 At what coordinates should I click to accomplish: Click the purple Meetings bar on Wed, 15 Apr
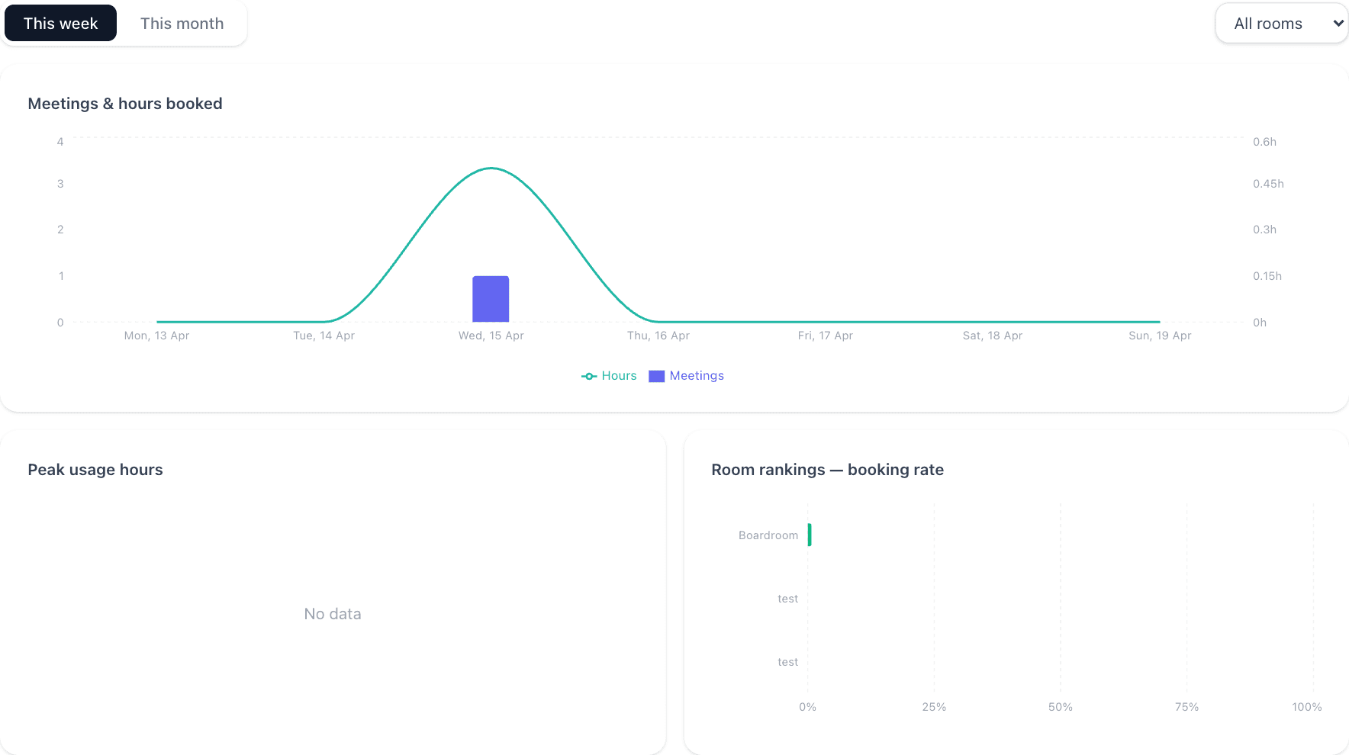[491, 299]
